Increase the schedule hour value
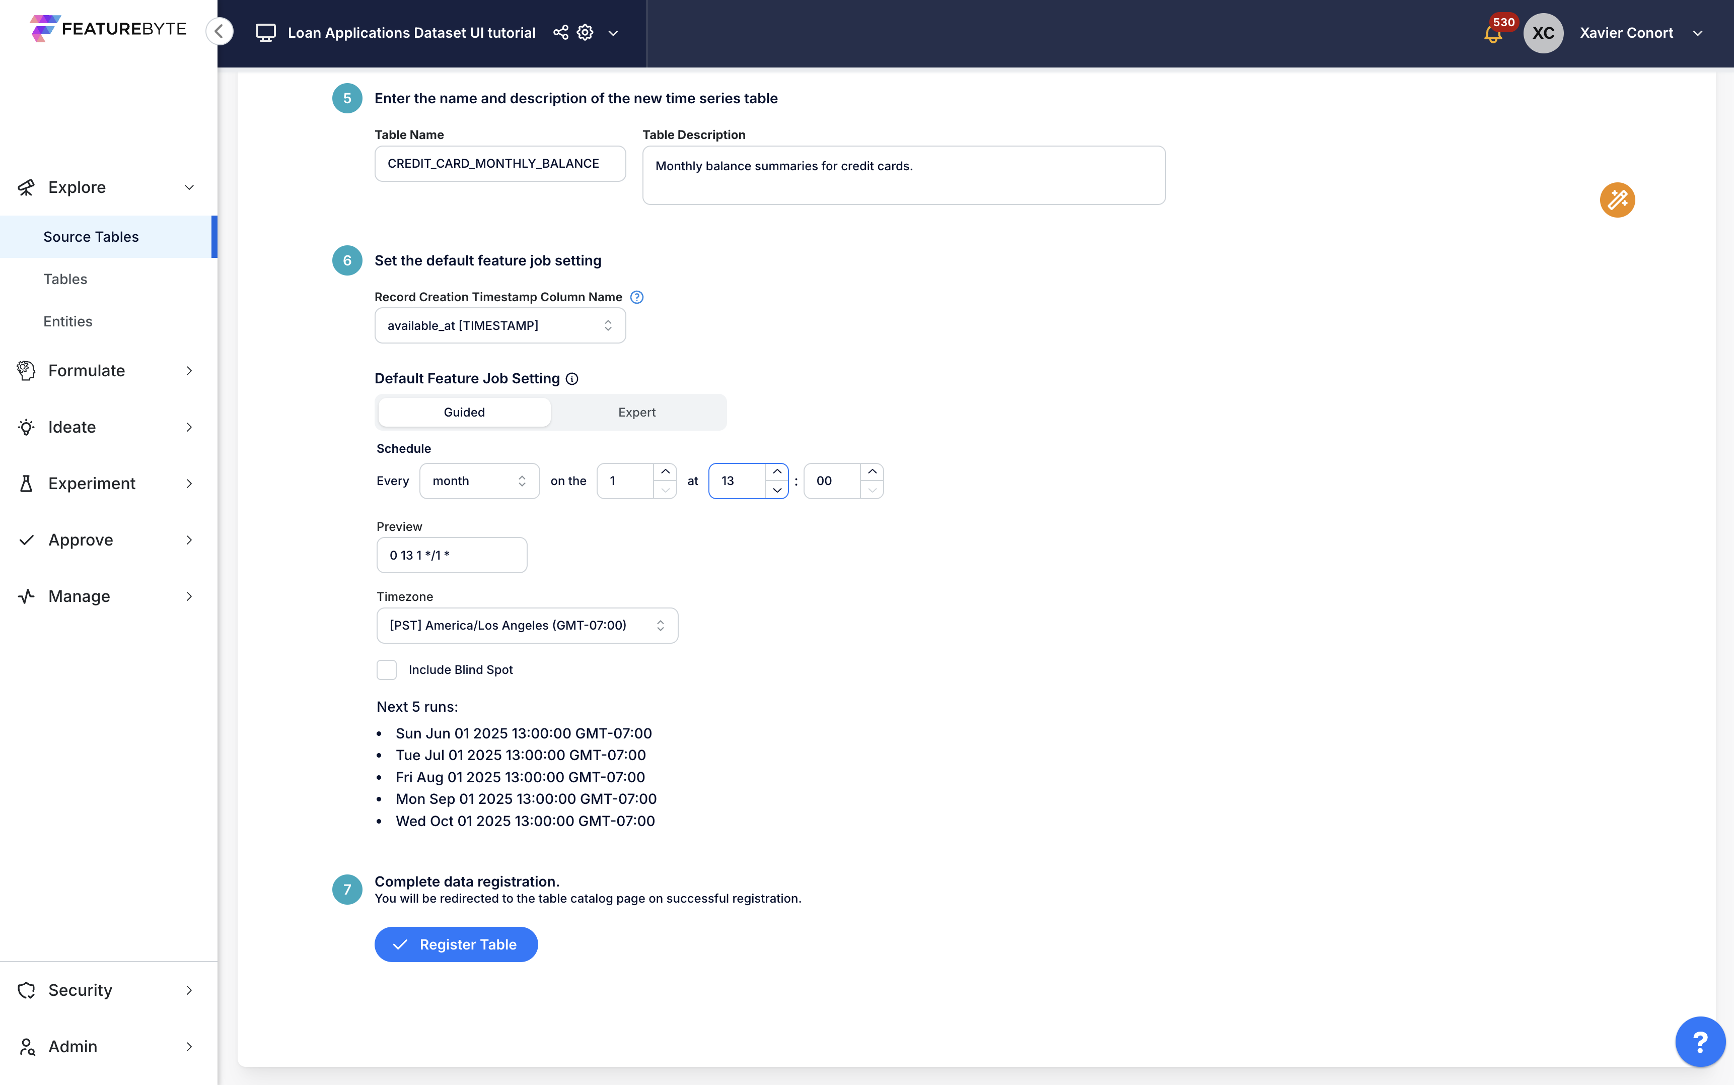Image resolution: width=1734 pixels, height=1085 pixels. 777,472
